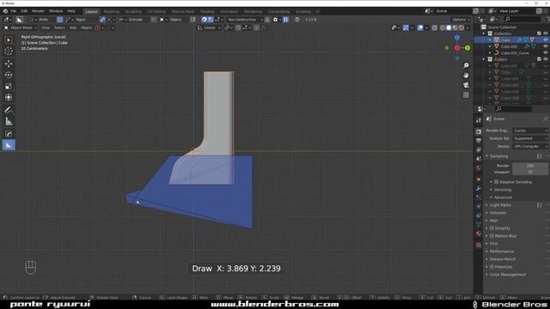Enable Adaptive Sampling checkbox
This screenshot has height=309, width=550.
tap(496, 182)
